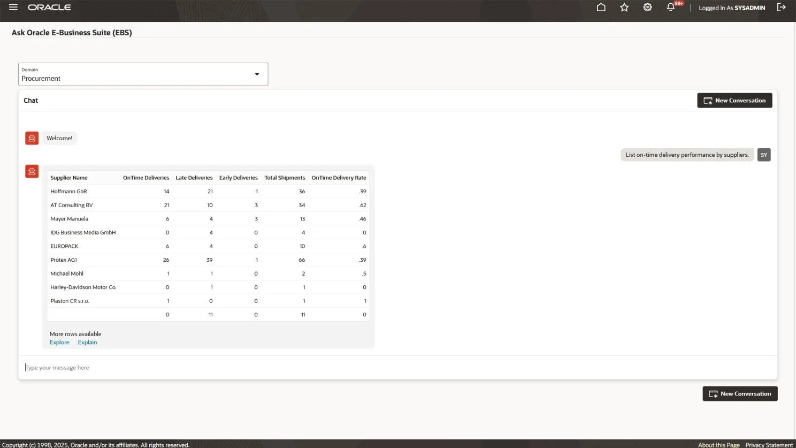Screen dimensions: 796x448
Task: Select the Protex AG1 supplier
Action: pyautogui.click(x=64, y=260)
